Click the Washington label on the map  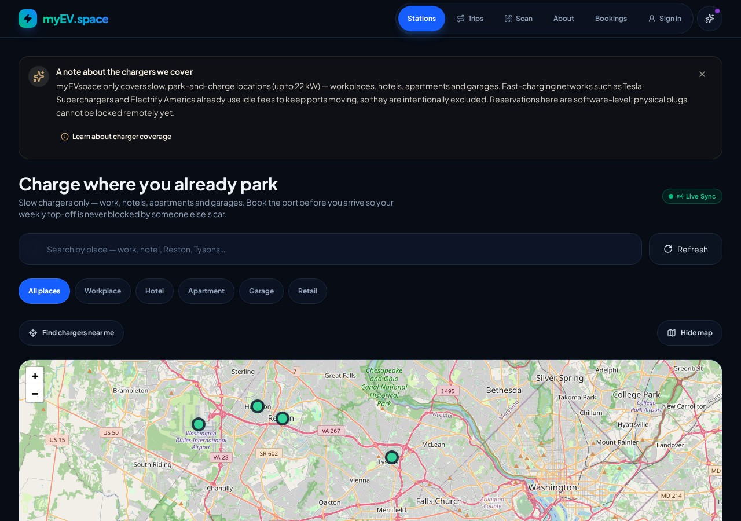click(x=552, y=487)
